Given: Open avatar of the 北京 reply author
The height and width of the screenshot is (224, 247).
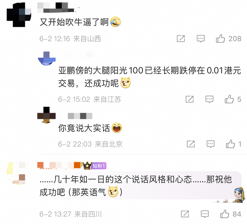Looking at the screenshot, I should pos(46,115).
